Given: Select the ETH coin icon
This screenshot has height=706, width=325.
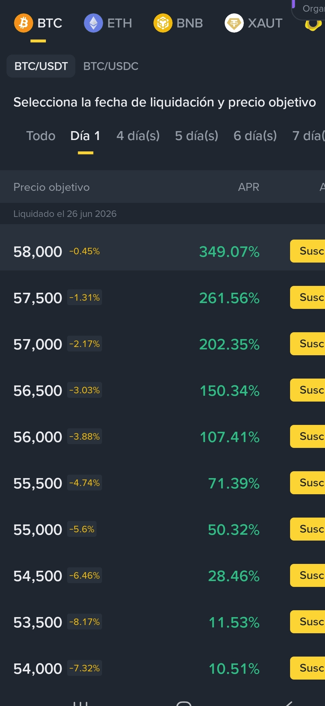Looking at the screenshot, I should 93,23.
